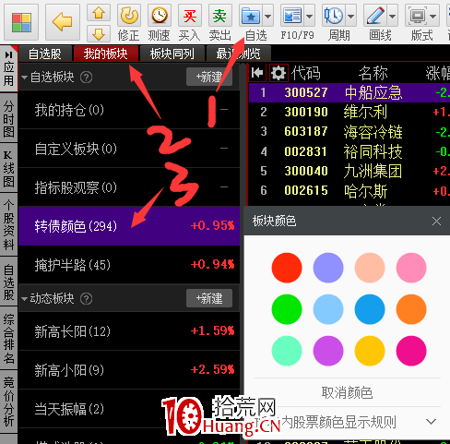
Task: Select 掩护半路(45) block
Action: (129, 265)
